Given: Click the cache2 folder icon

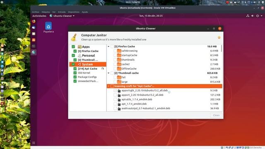Looking at the screenshot, I should tap(119, 64).
